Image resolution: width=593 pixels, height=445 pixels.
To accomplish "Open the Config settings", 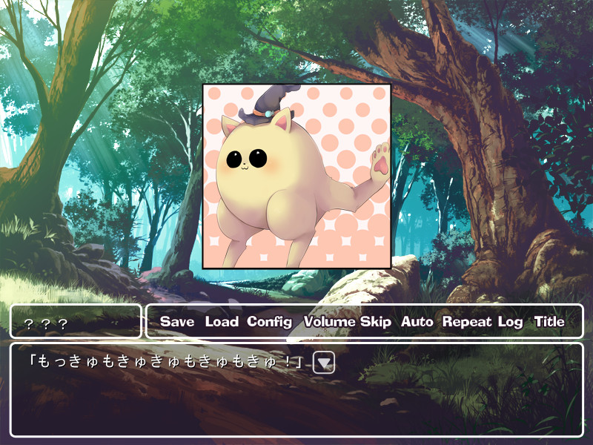I will click(270, 322).
